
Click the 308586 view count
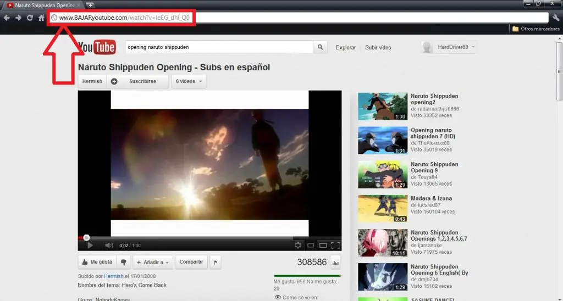312,262
